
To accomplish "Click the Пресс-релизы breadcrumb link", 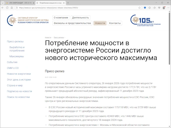I will (59, 37).
